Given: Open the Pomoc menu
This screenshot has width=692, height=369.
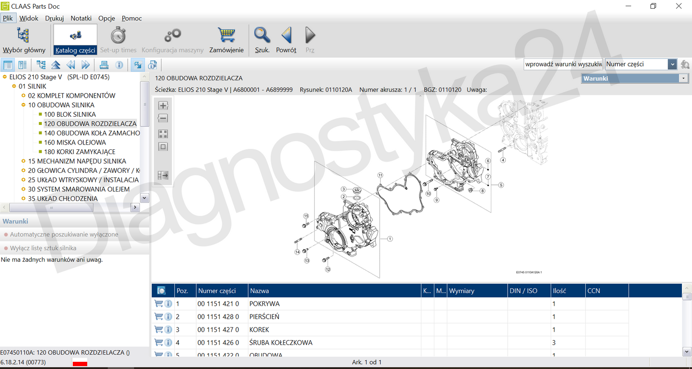Looking at the screenshot, I should pos(132,18).
